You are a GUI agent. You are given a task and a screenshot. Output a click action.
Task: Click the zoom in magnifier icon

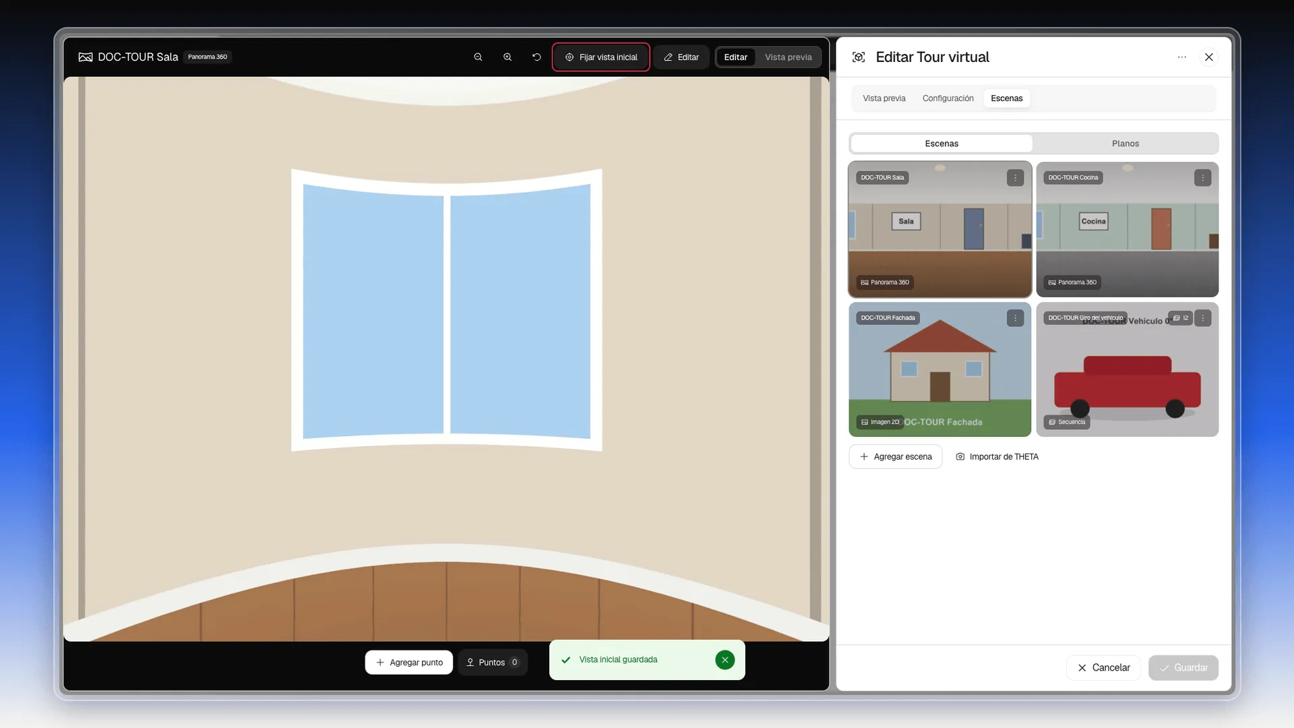coord(507,57)
